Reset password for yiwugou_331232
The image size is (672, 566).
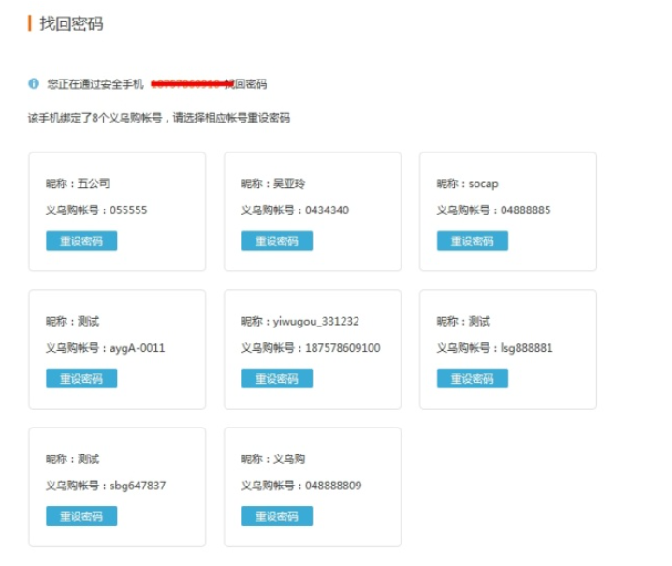[277, 379]
